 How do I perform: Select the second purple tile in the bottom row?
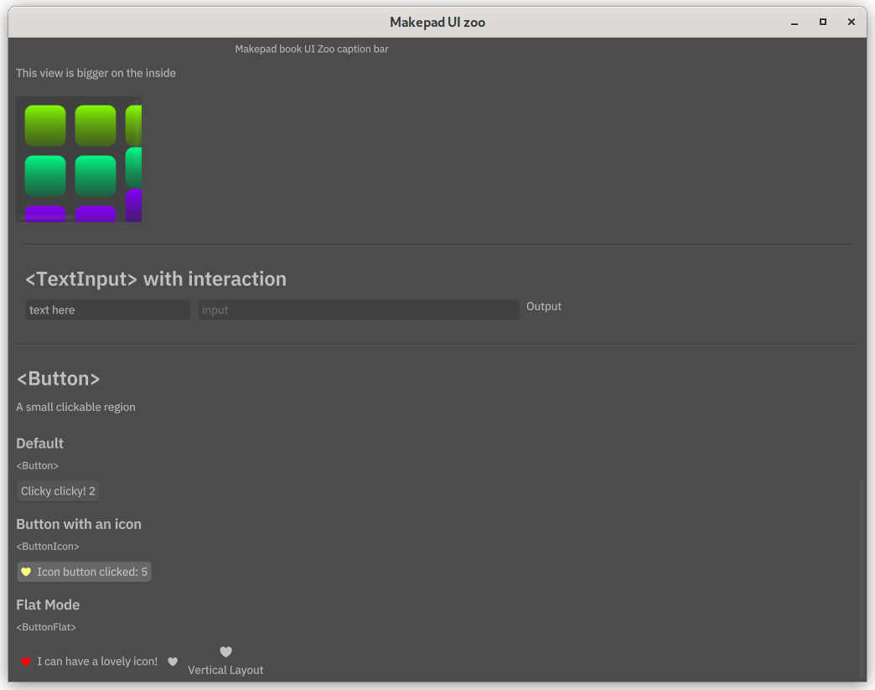coord(96,214)
